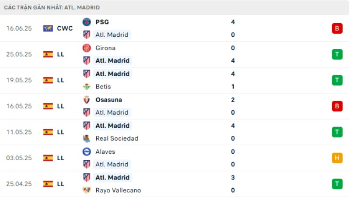Viewport: 350px width, 197px height.
Task: Click the green T badge for the Rayo Vallecano match
Action: tap(337, 184)
